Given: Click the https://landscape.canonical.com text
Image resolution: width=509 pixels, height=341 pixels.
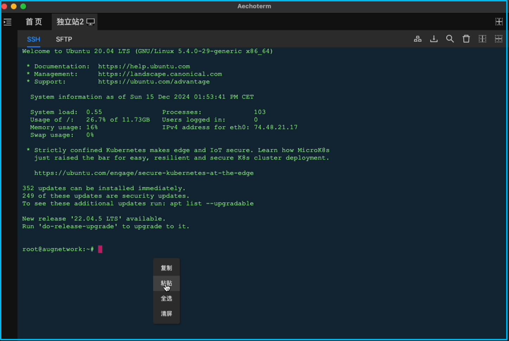Looking at the screenshot, I should 160,74.
